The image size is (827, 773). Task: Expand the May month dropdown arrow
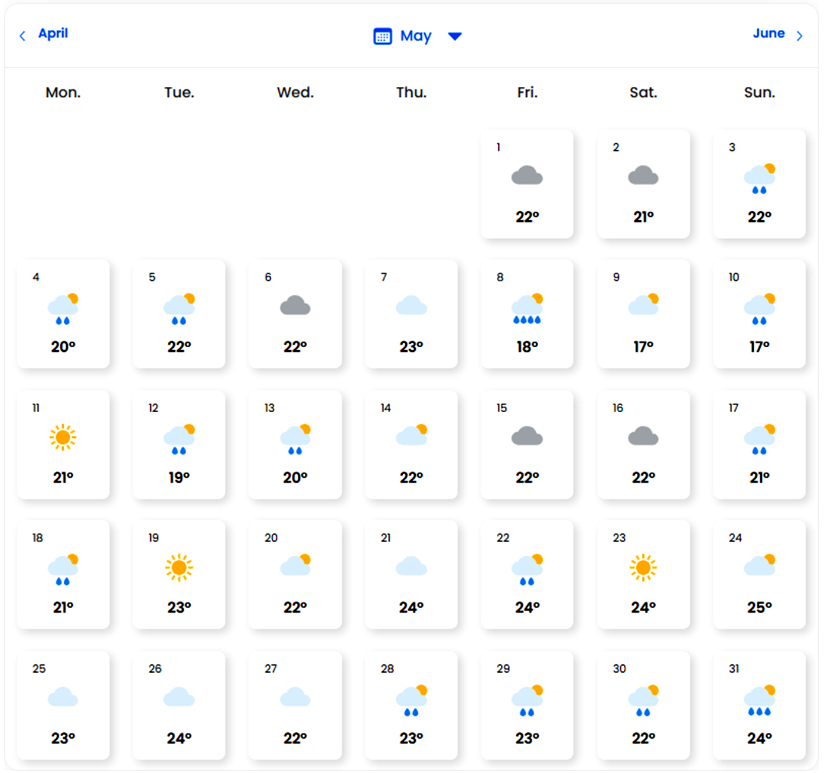pyautogui.click(x=454, y=37)
